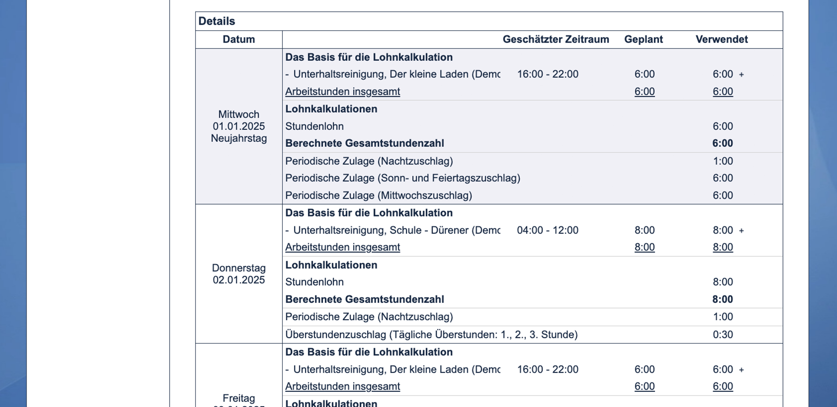Expand the Schule - Dürener entry plus sign
This screenshot has width=837, height=407.
click(741, 230)
